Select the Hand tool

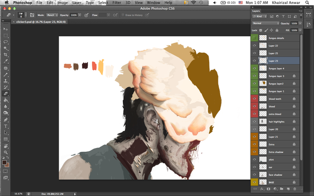click(x=6, y=146)
